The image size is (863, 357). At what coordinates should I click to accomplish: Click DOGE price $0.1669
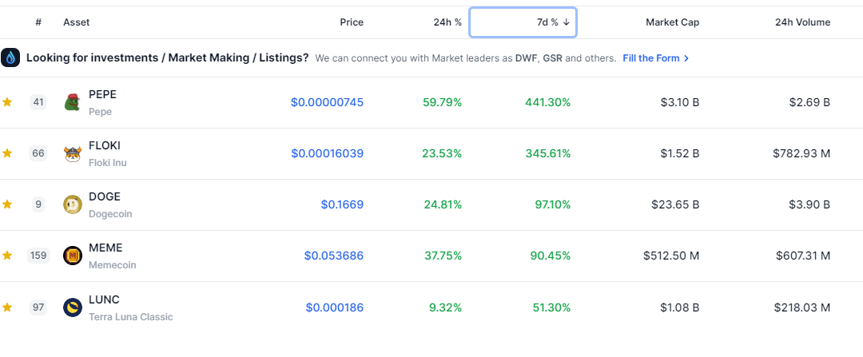pyautogui.click(x=342, y=204)
